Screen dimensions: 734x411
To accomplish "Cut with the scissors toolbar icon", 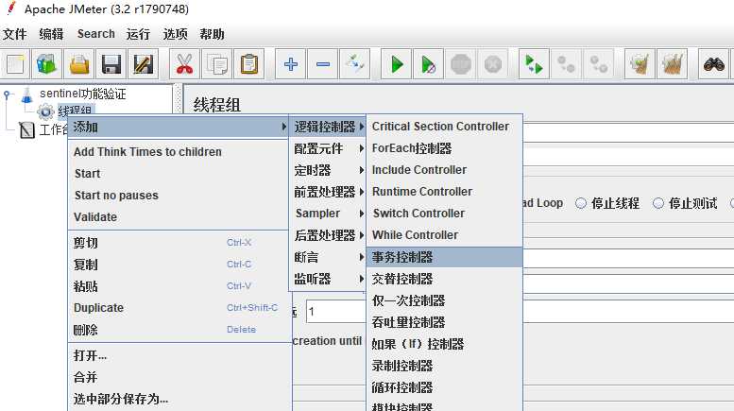I will [184, 63].
